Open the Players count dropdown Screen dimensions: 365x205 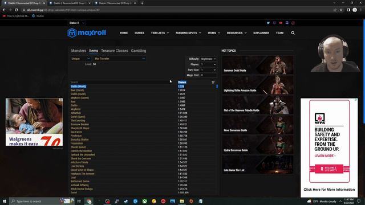click(x=208, y=64)
